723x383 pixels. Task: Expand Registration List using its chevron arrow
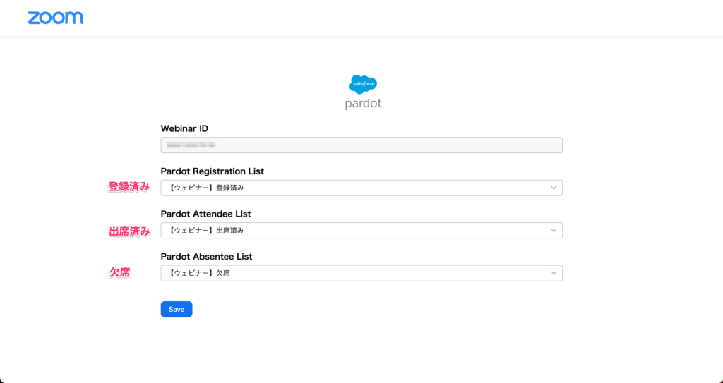pos(554,188)
